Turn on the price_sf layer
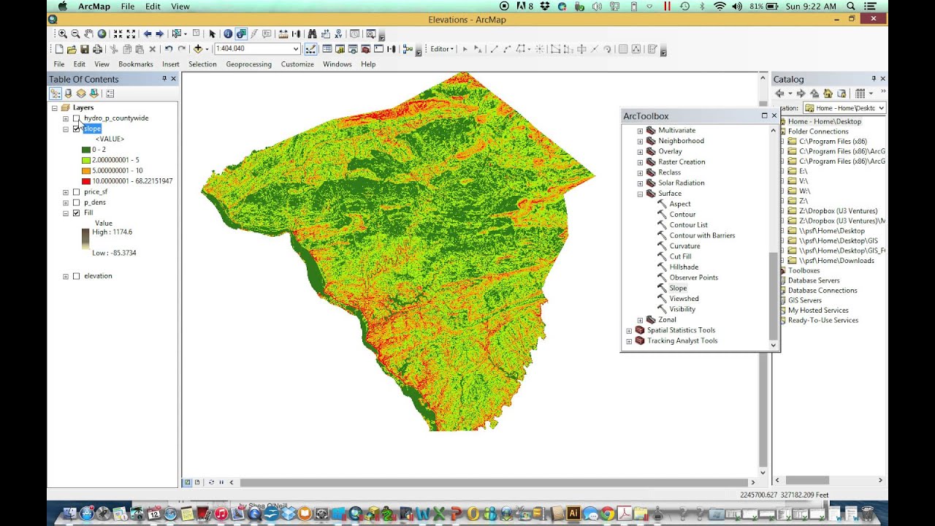Screen dimensions: 935x526 click(x=77, y=192)
